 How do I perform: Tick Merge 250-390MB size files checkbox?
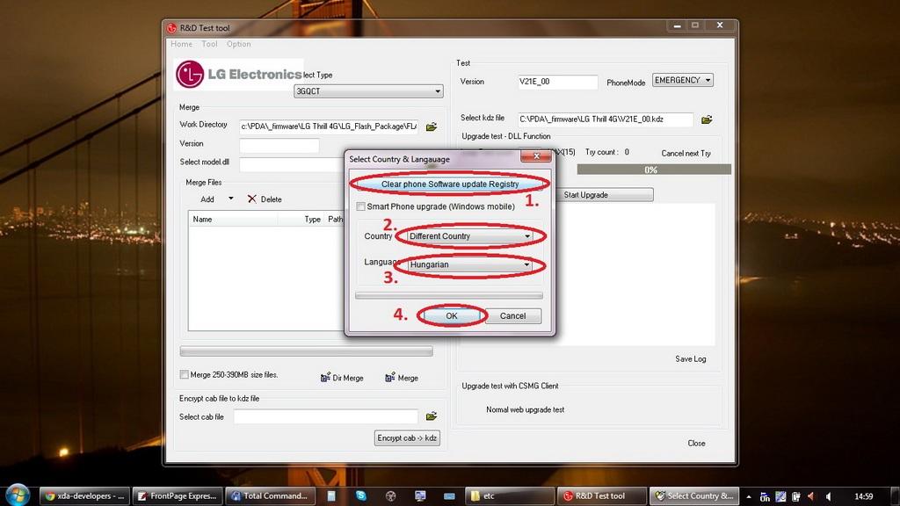pos(184,374)
